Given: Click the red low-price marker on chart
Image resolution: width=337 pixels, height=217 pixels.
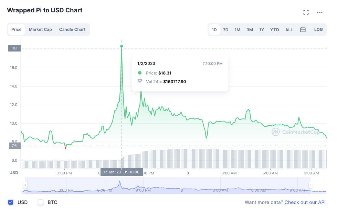Looking at the screenshot, I should pyautogui.click(x=65, y=148).
